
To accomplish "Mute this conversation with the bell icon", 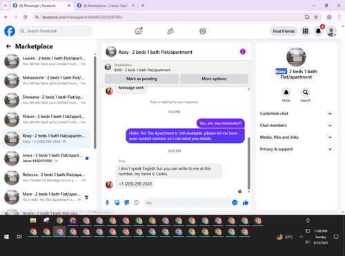I will [x=286, y=92].
